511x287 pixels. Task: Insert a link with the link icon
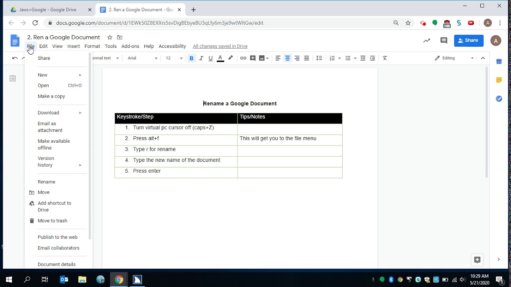[x=243, y=58]
